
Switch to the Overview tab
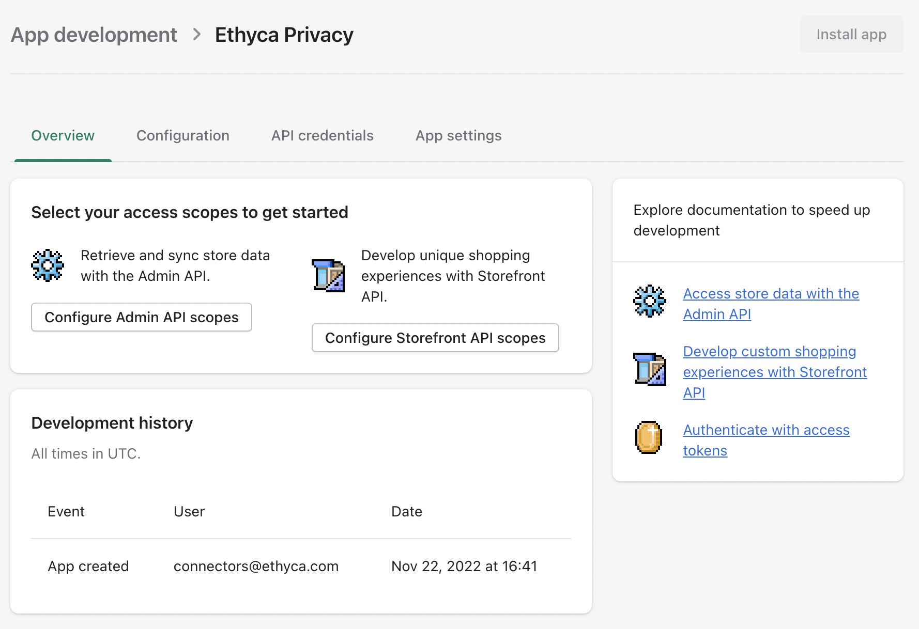63,136
